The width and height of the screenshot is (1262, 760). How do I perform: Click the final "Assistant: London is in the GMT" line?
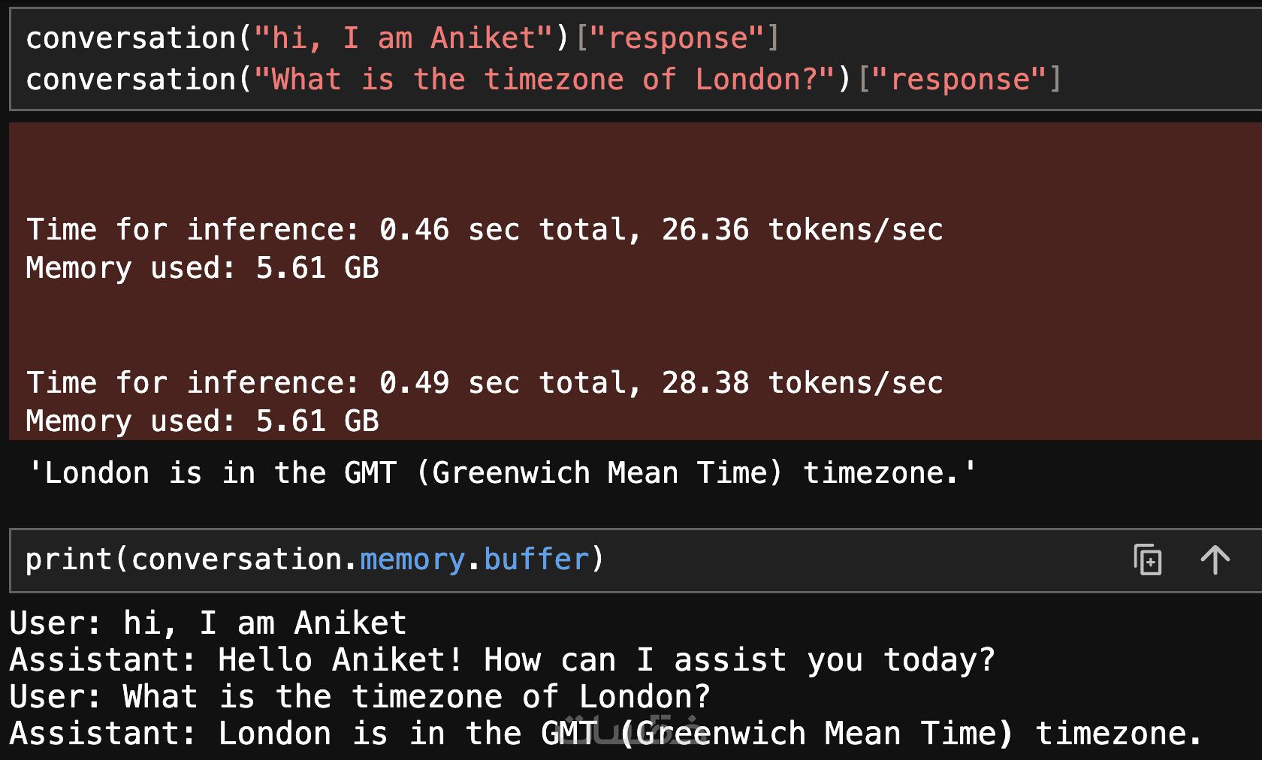tap(605, 733)
